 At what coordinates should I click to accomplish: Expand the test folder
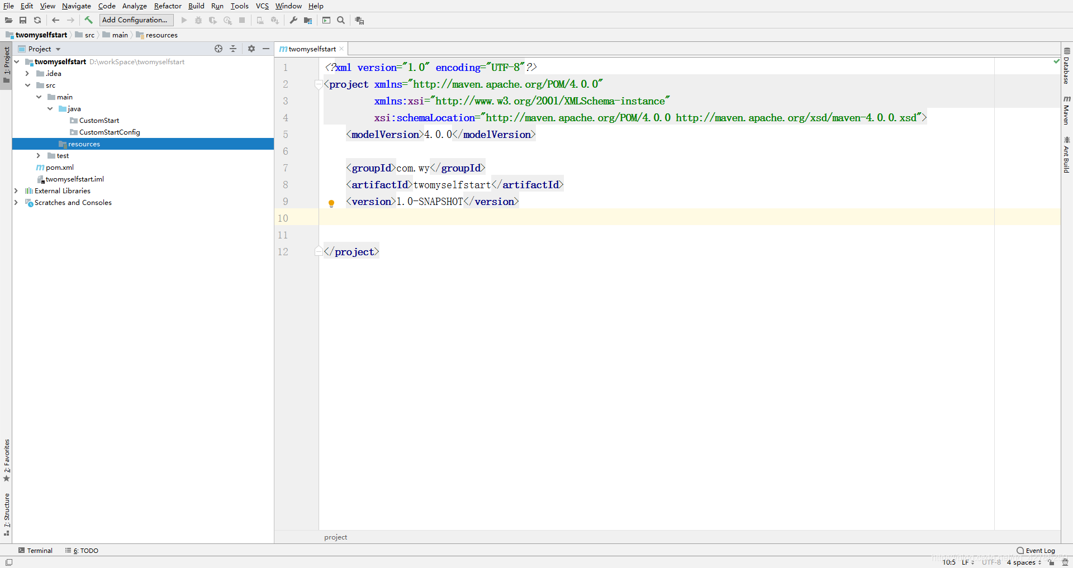[39, 155]
